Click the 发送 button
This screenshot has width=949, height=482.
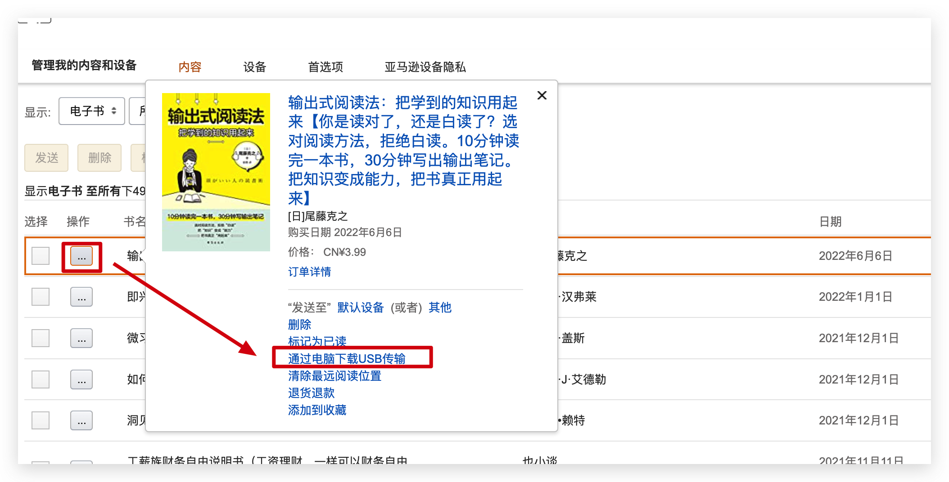(46, 158)
